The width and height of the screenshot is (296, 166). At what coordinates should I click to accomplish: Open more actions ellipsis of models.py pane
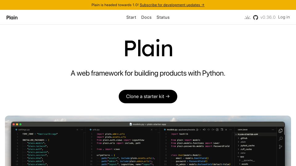click(x=230, y=130)
